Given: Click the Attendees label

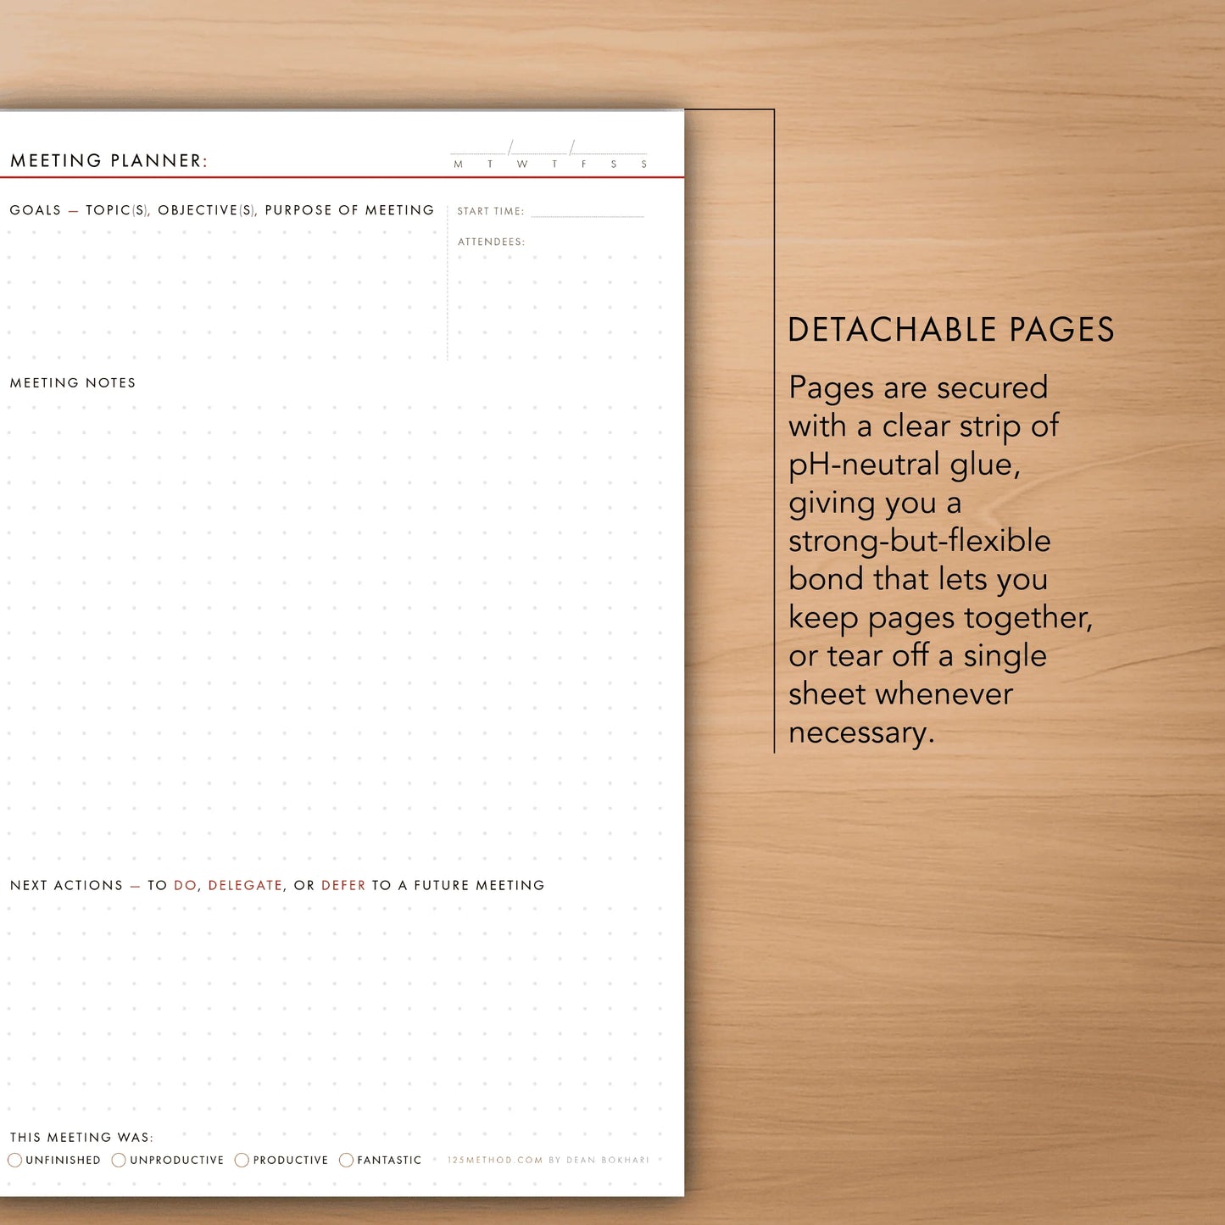Looking at the screenshot, I should (491, 242).
